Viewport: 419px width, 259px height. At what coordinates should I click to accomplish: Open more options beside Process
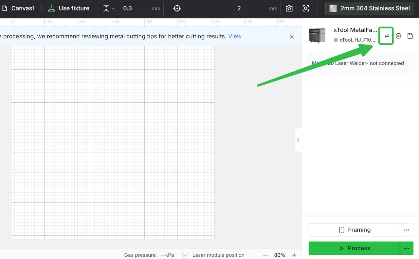coord(407,248)
